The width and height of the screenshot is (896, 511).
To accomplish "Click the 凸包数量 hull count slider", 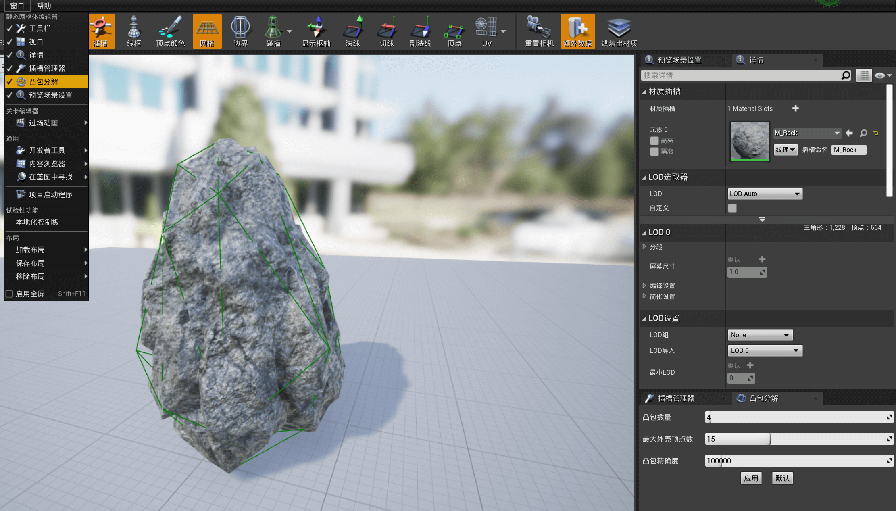I will tap(799, 417).
